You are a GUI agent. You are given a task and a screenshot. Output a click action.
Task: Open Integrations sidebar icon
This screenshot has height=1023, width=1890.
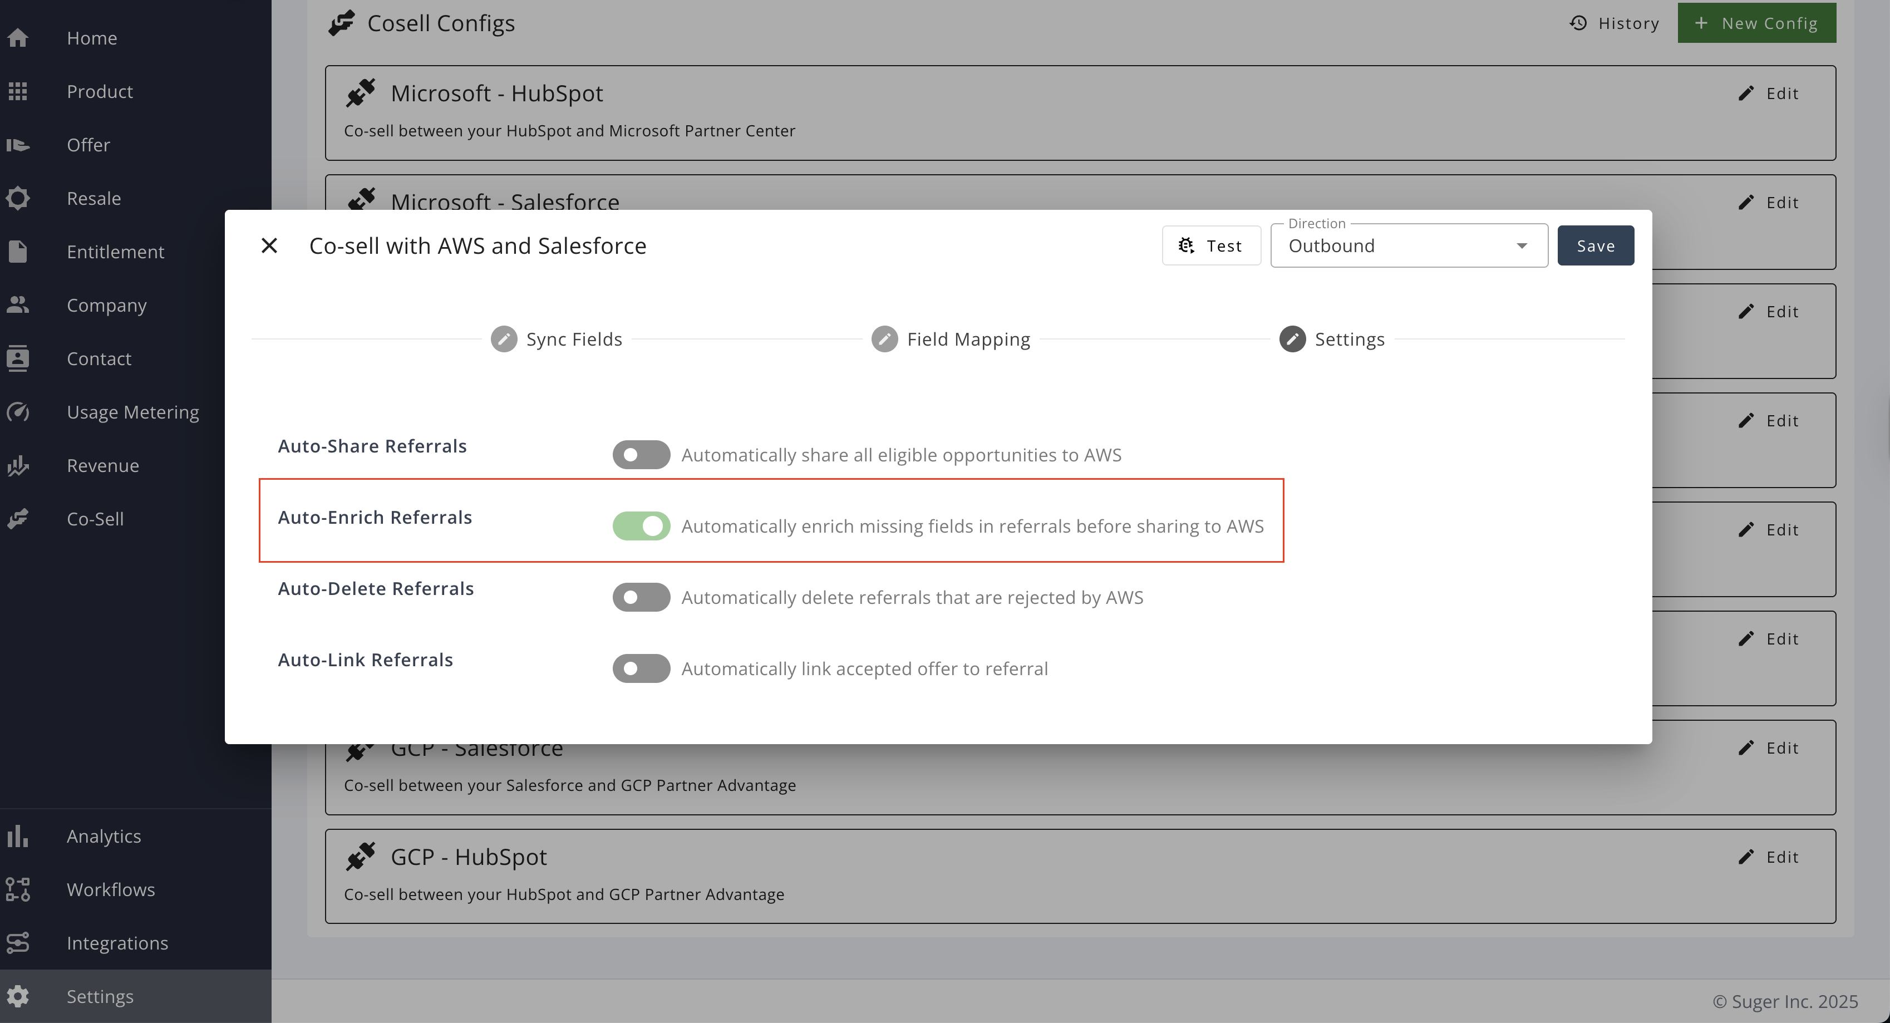pyautogui.click(x=18, y=942)
